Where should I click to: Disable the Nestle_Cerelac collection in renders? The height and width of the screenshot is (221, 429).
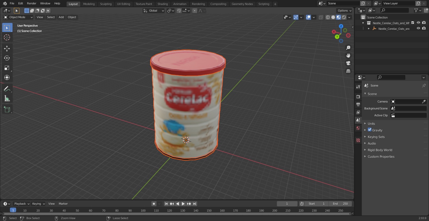424,23
